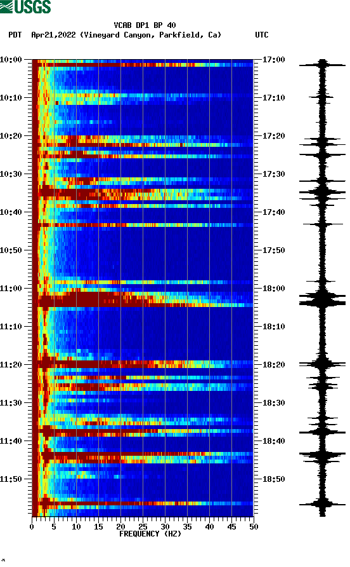Select the title text "VCAB DP1 BP 40"
The image size is (350, 567).
coord(145,25)
